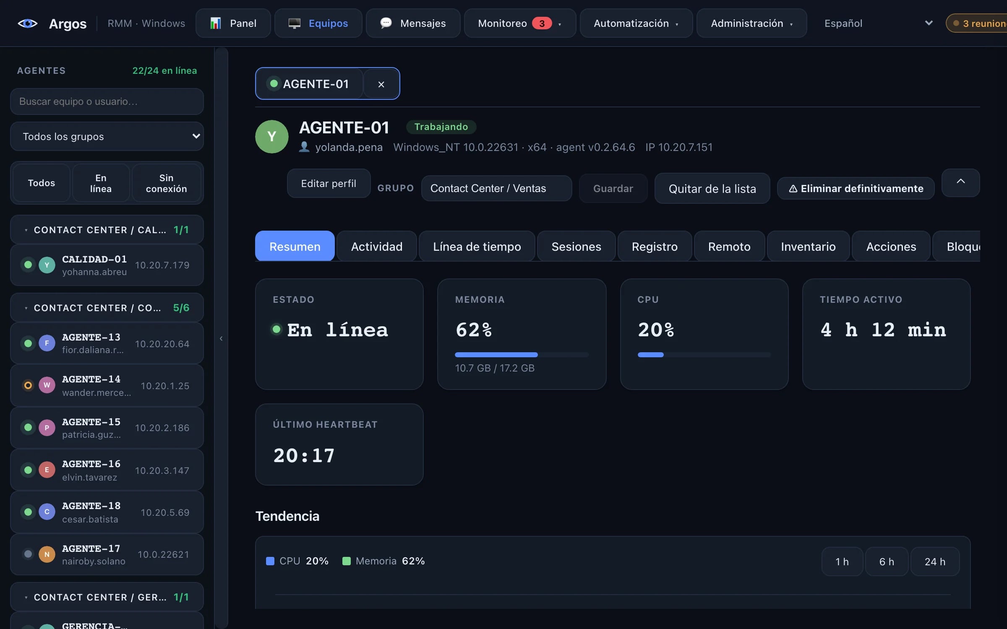
Task: Click the N avatar of AGENTE-17
Action: [x=47, y=554]
